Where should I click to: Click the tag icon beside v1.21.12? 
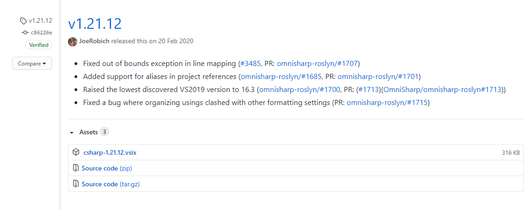tap(23, 21)
